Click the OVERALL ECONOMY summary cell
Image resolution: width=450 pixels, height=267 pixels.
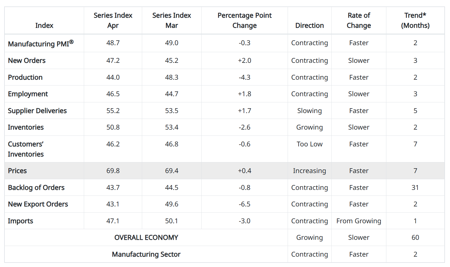146,238
